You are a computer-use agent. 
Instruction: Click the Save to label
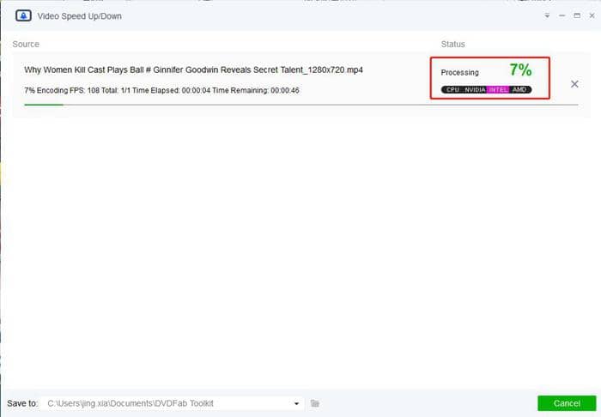(x=22, y=403)
